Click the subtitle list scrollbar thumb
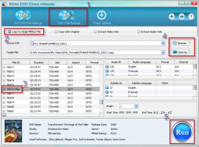 [x=195, y=88]
